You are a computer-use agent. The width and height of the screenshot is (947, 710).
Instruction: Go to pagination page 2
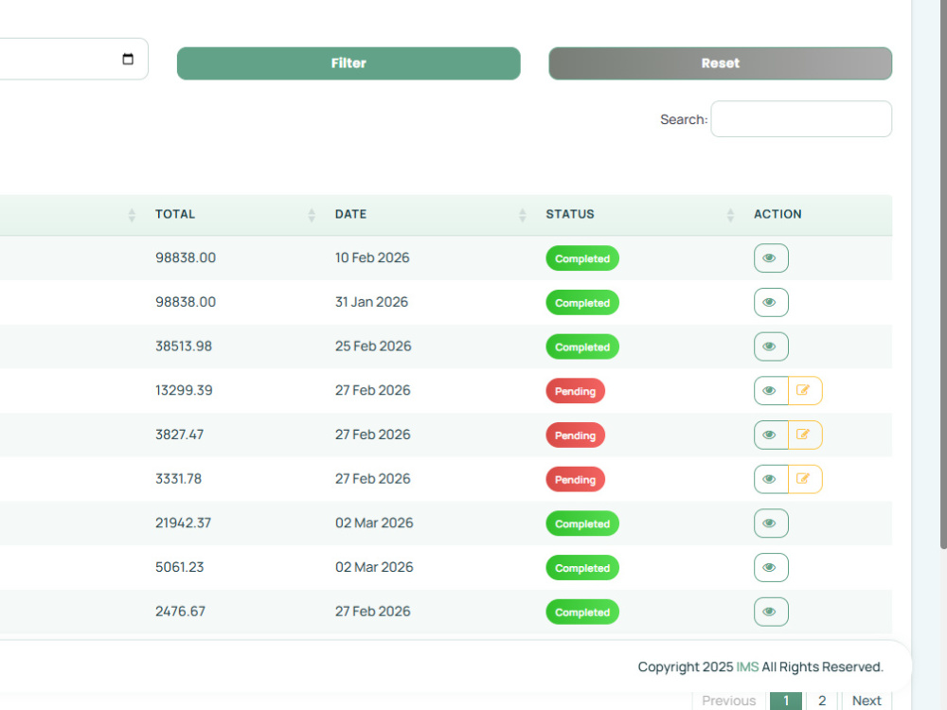[822, 701]
